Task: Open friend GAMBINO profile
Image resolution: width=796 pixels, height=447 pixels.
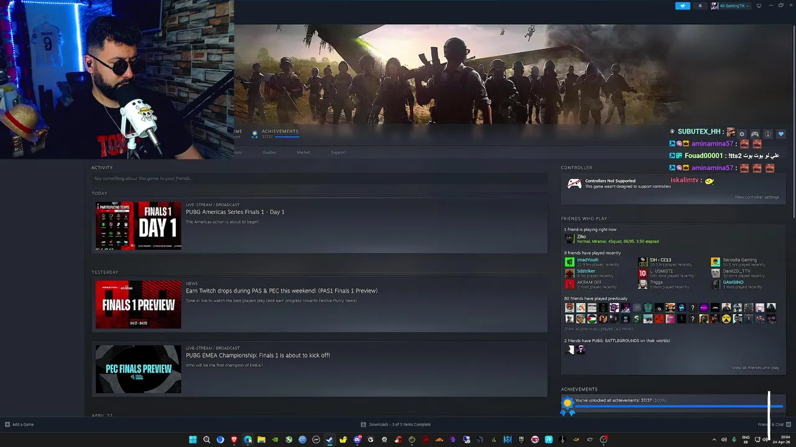Action: (736, 284)
